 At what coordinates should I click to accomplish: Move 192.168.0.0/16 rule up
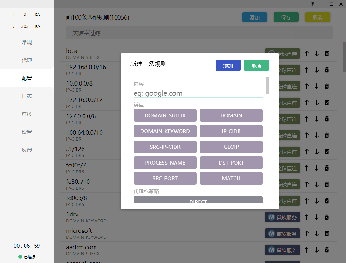click(307, 70)
